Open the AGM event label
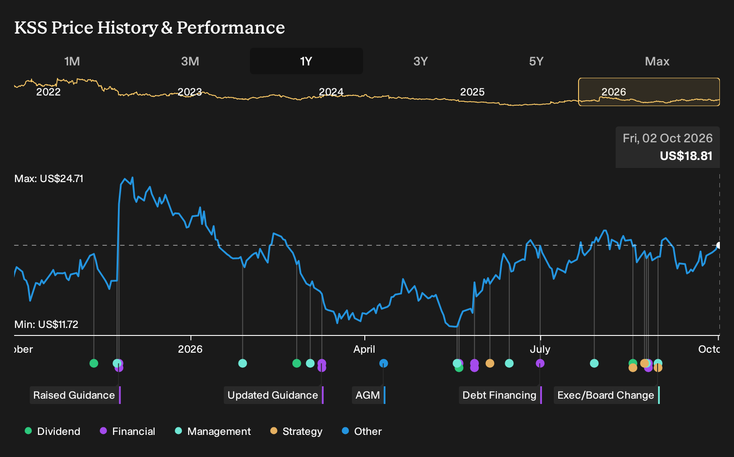 (369, 395)
